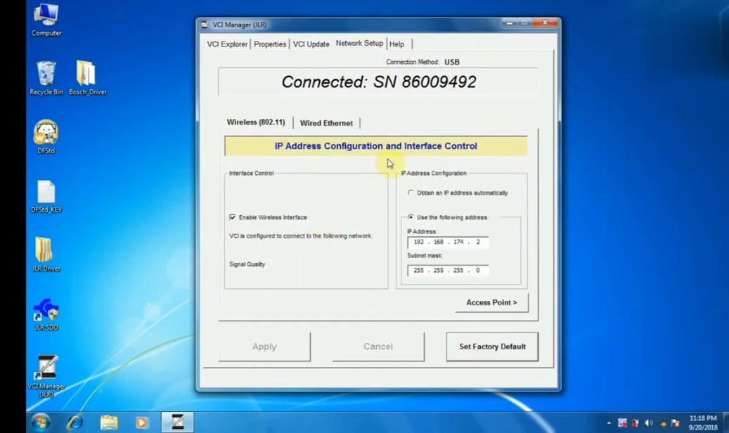
Task: Select the Recycle Bin desktop icon
Action: (x=46, y=78)
